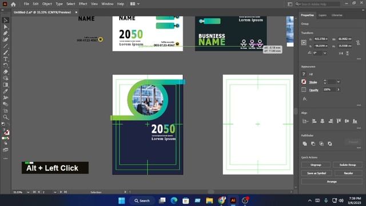This screenshot has height=206, width=366.
Task: Open the File menu
Action: click(x=26, y=4)
